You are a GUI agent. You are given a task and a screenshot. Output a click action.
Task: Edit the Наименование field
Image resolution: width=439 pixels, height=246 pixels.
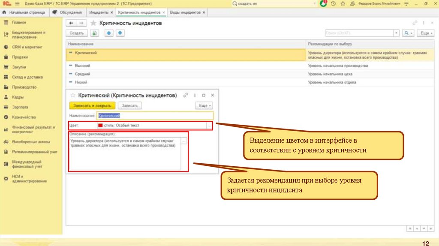pos(155,116)
